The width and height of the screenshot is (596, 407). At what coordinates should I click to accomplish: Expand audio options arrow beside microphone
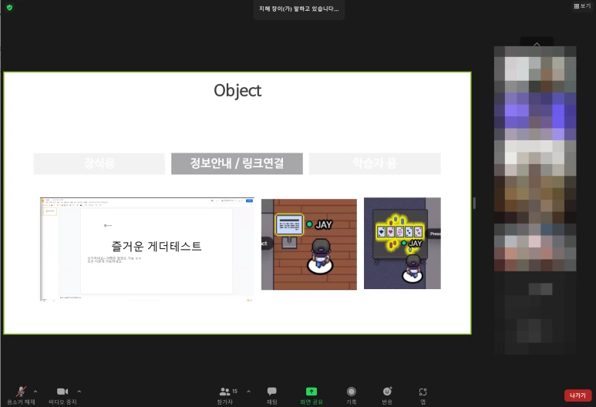pos(35,391)
